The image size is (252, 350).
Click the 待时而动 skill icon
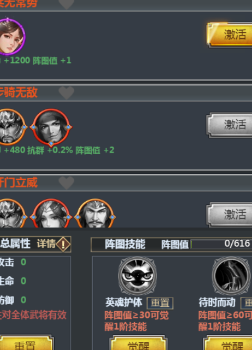point(231,276)
